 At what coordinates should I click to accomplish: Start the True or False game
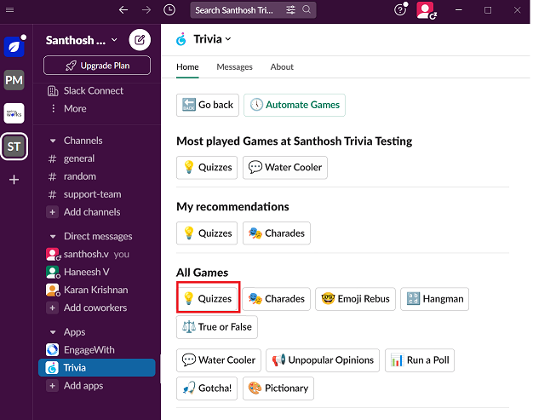click(x=217, y=327)
